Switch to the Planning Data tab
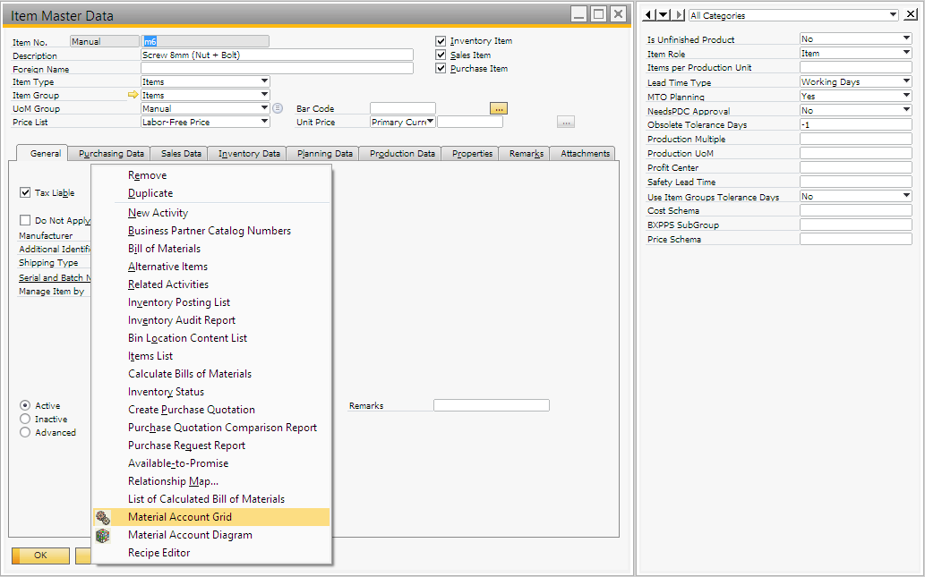925x577 pixels. [x=325, y=154]
